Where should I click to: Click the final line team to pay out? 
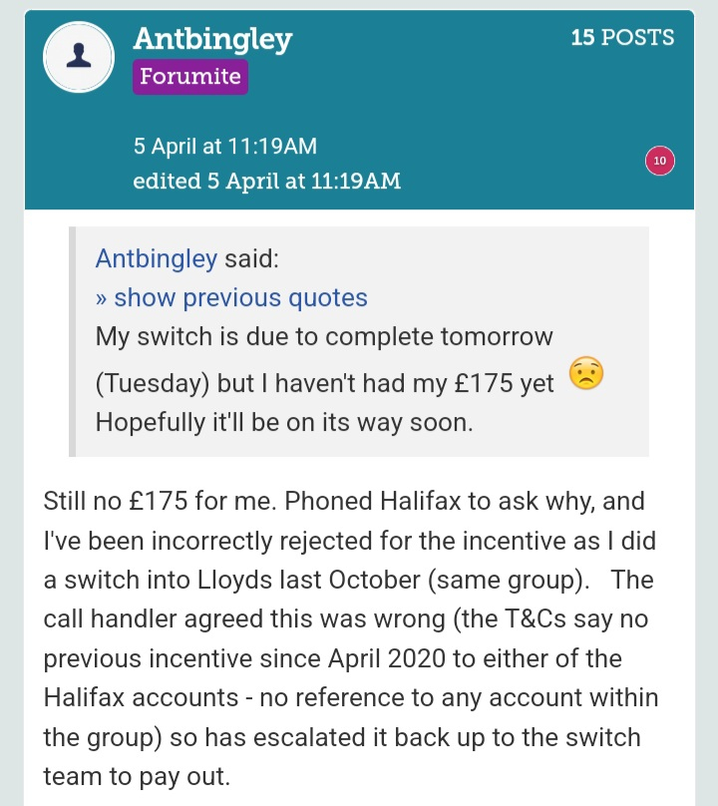137,777
